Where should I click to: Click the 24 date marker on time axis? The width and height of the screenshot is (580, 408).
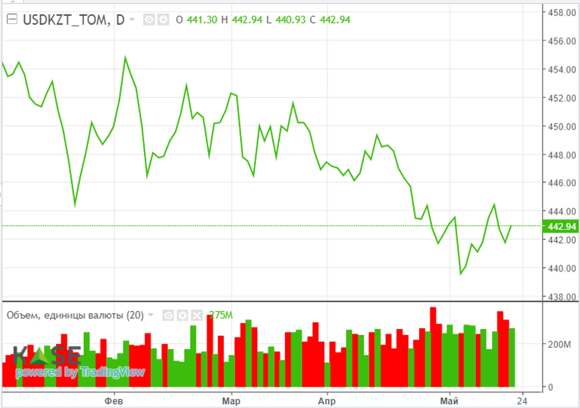click(522, 401)
